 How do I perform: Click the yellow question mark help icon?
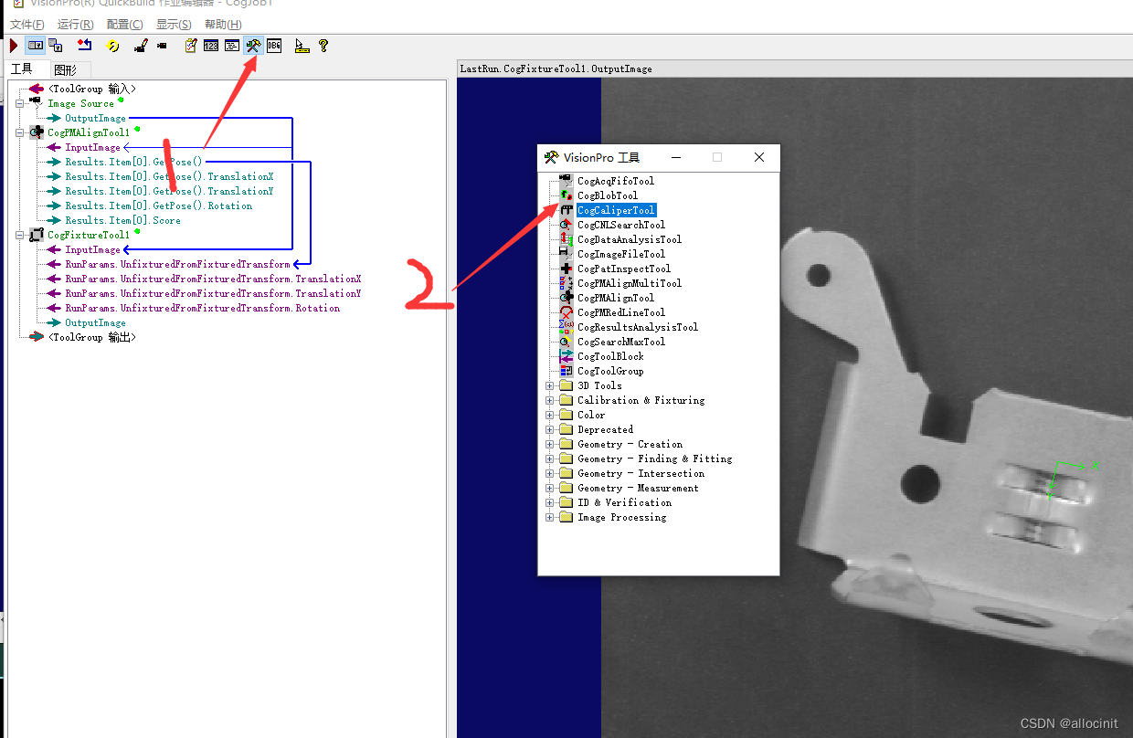[323, 45]
